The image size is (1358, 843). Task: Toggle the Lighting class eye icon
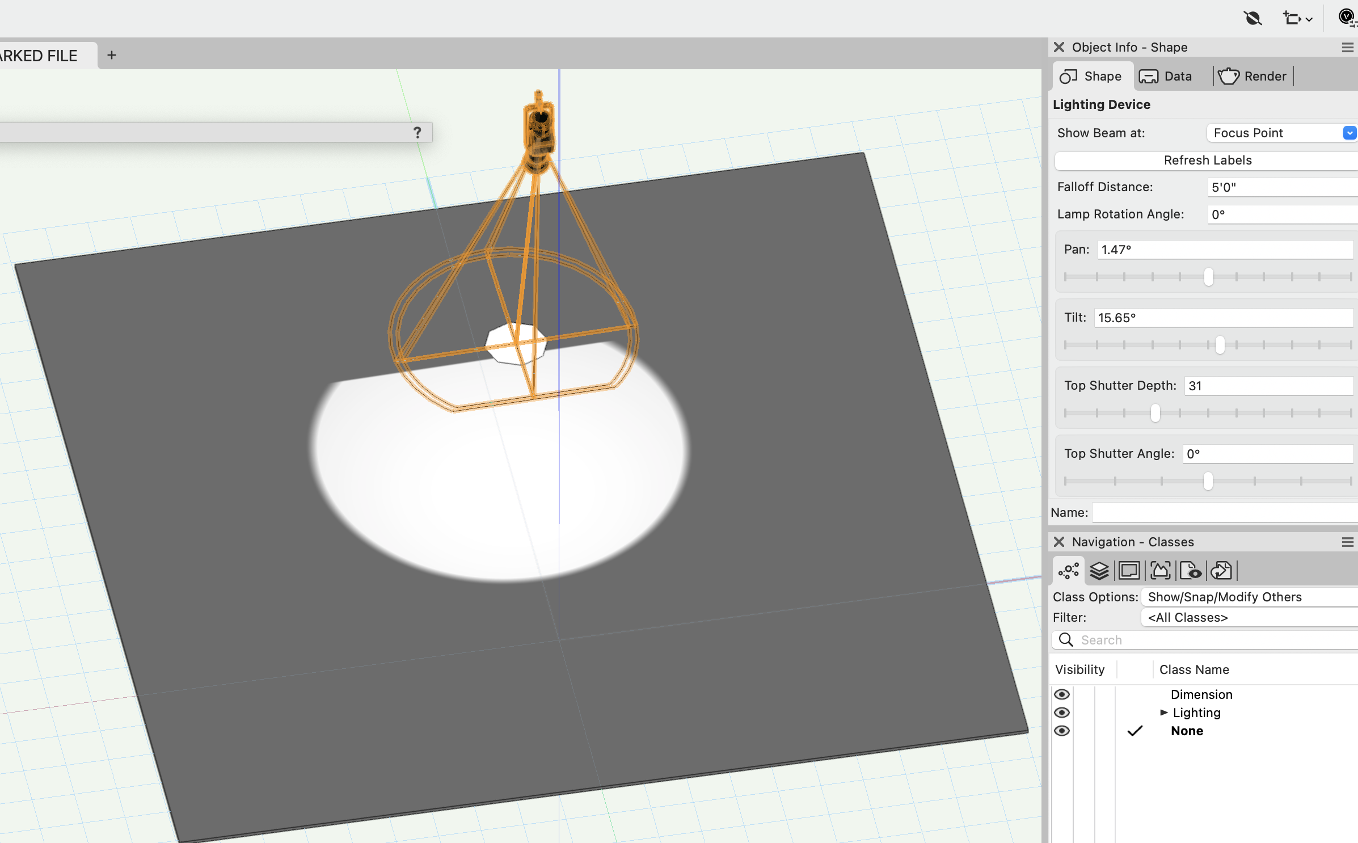tap(1062, 713)
